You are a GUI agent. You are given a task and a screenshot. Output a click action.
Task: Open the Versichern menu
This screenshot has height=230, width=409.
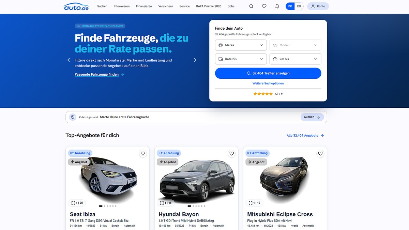tap(166, 6)
